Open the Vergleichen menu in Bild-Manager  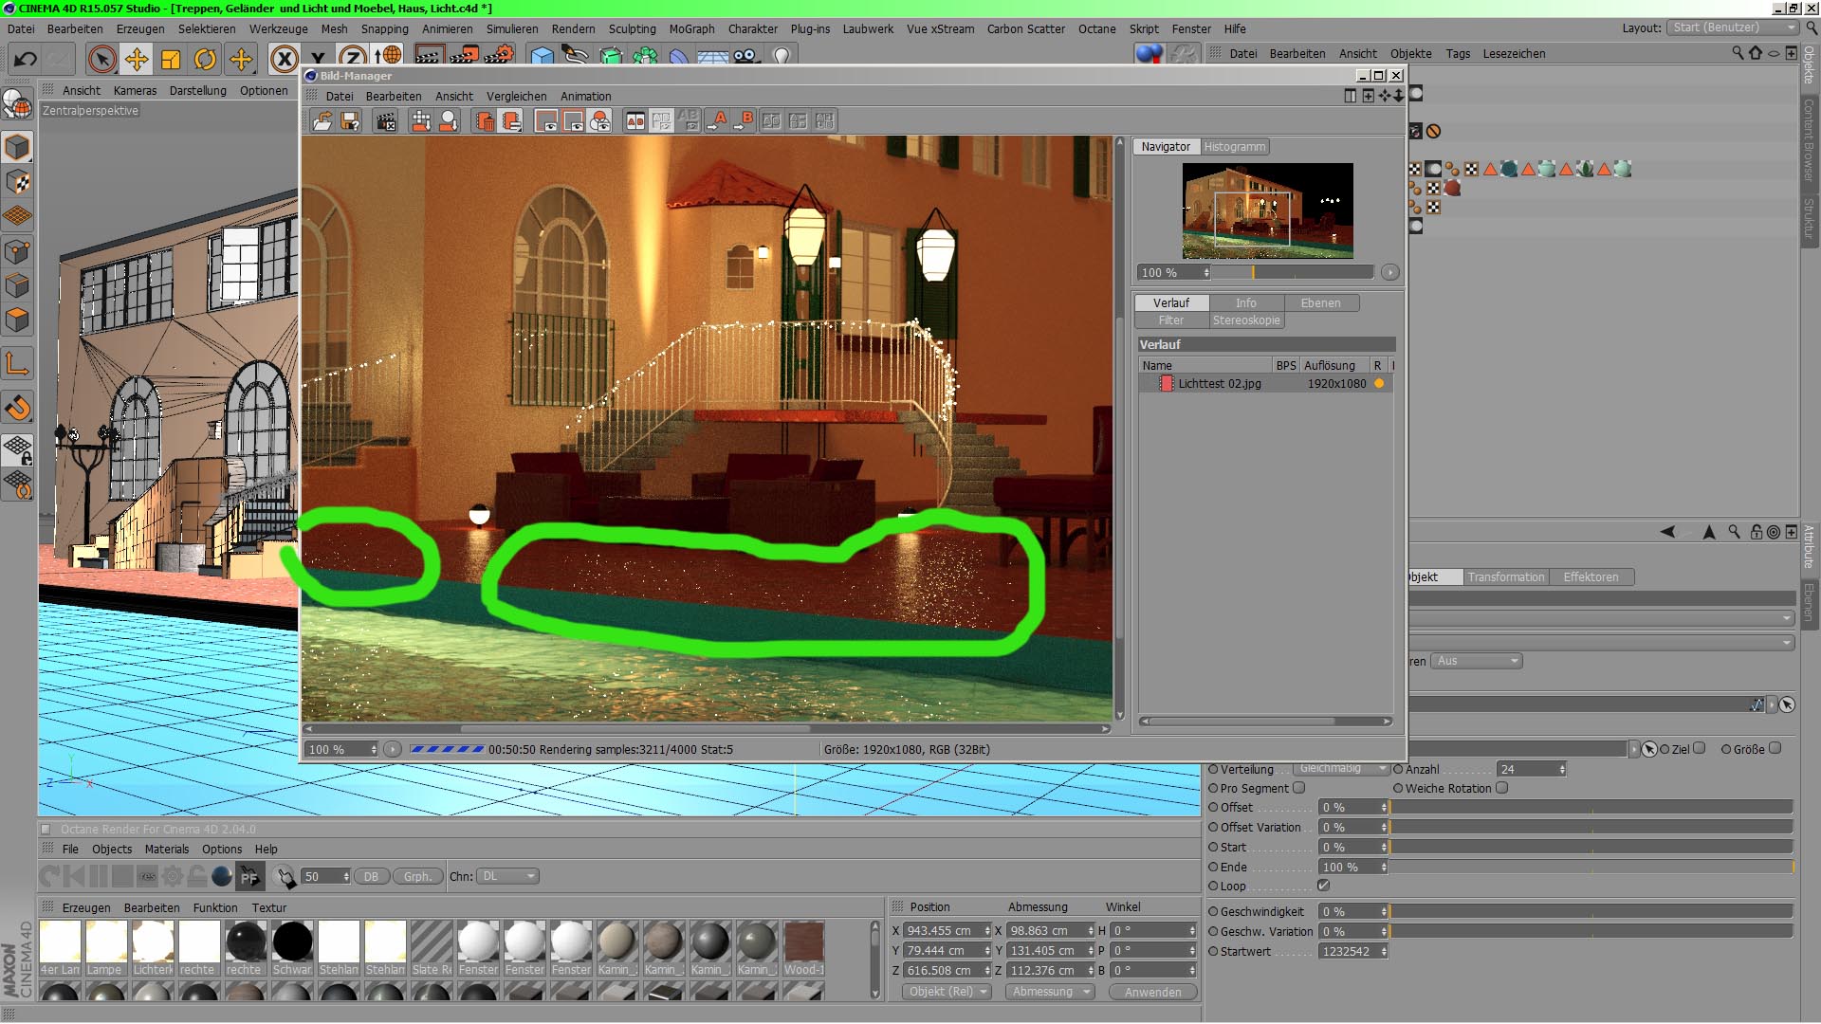point(516,97)
